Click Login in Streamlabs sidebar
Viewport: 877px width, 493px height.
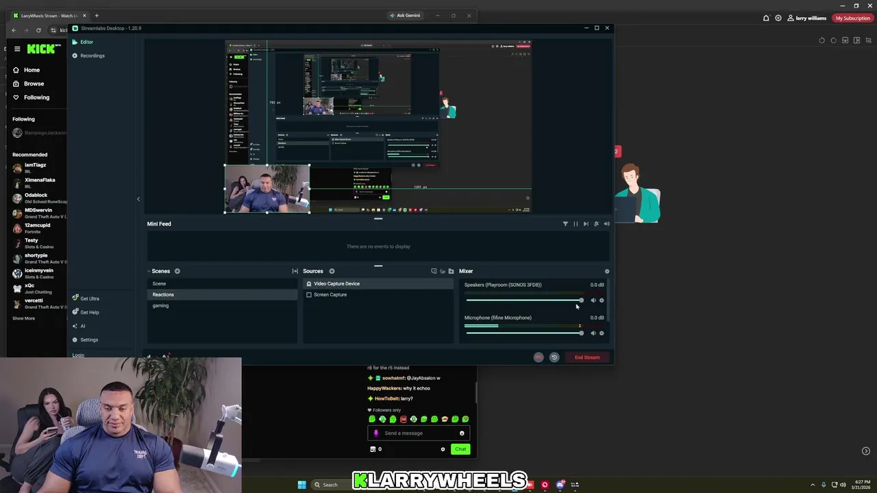78,355
